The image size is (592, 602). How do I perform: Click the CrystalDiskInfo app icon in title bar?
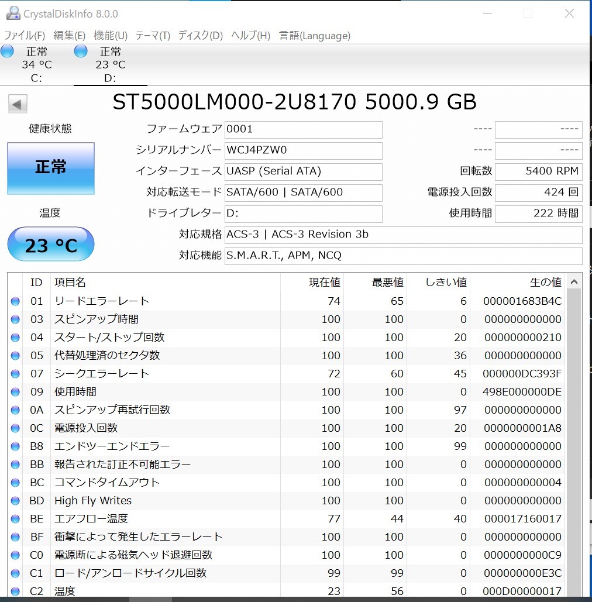click(x=12, y=13)
